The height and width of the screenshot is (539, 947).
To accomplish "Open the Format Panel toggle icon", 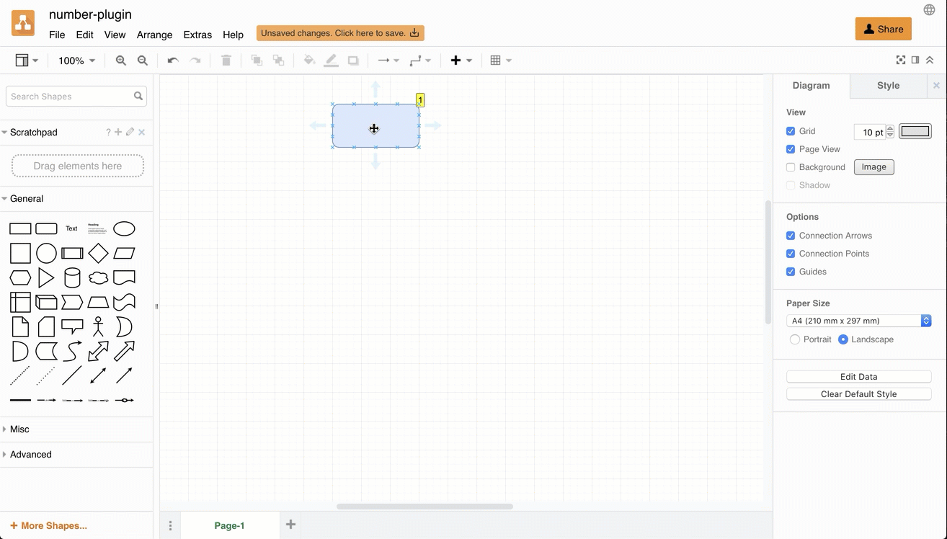I will pos(915,61).
